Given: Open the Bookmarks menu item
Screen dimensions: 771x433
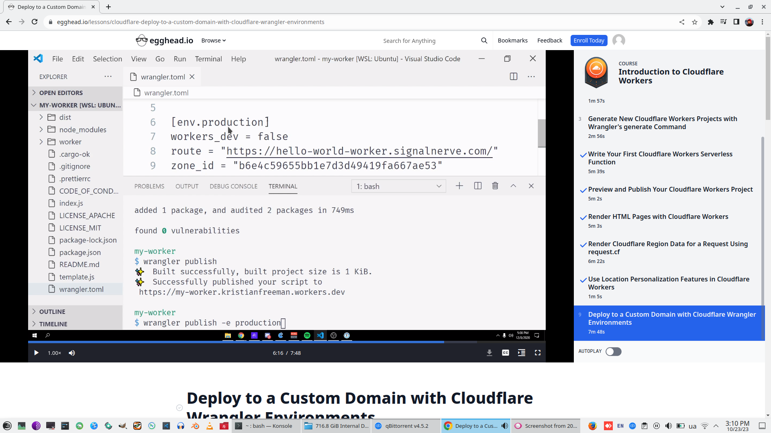Looking at the screenshot, I should (512, 40).
